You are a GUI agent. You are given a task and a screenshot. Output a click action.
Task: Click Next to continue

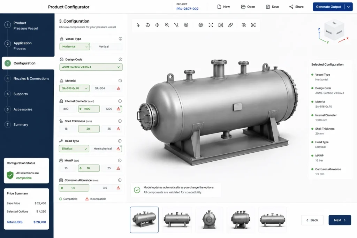click(340, 220)
